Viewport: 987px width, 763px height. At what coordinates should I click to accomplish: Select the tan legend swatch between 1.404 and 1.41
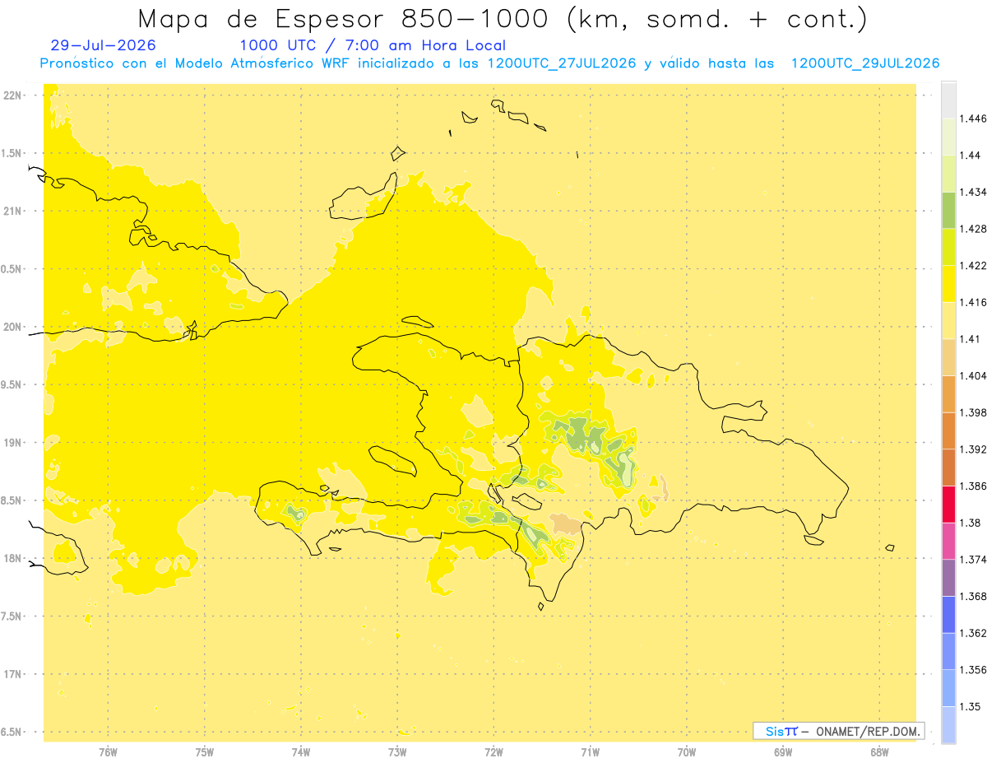tap(948, 357)
